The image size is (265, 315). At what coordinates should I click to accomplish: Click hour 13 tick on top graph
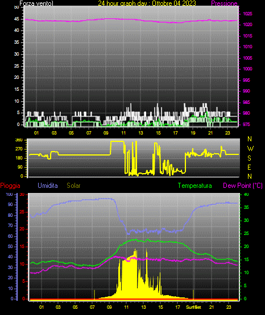click(x=140, y=133)
